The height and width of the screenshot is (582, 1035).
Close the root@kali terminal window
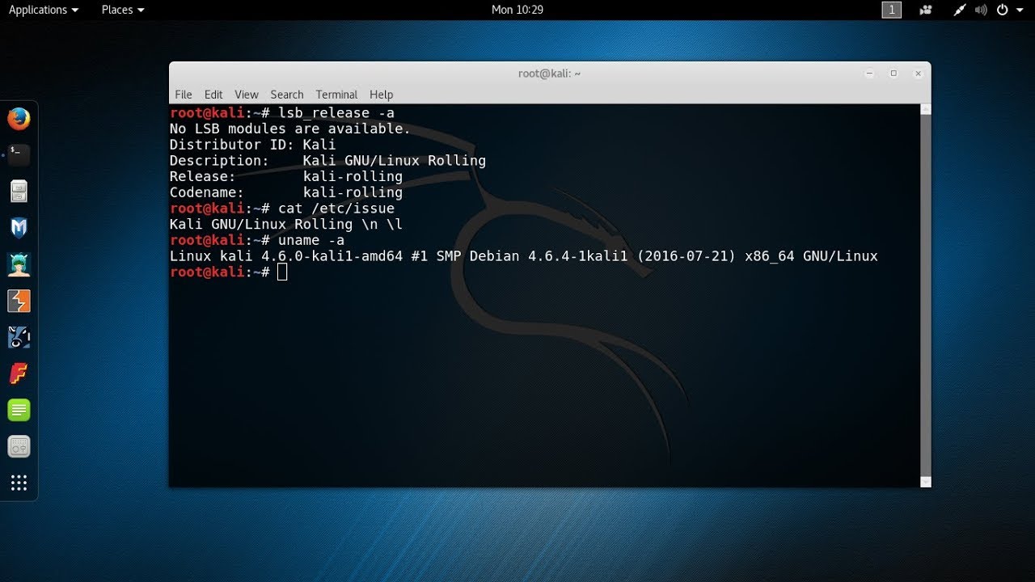pyautogui.click(x=918, y=74)
